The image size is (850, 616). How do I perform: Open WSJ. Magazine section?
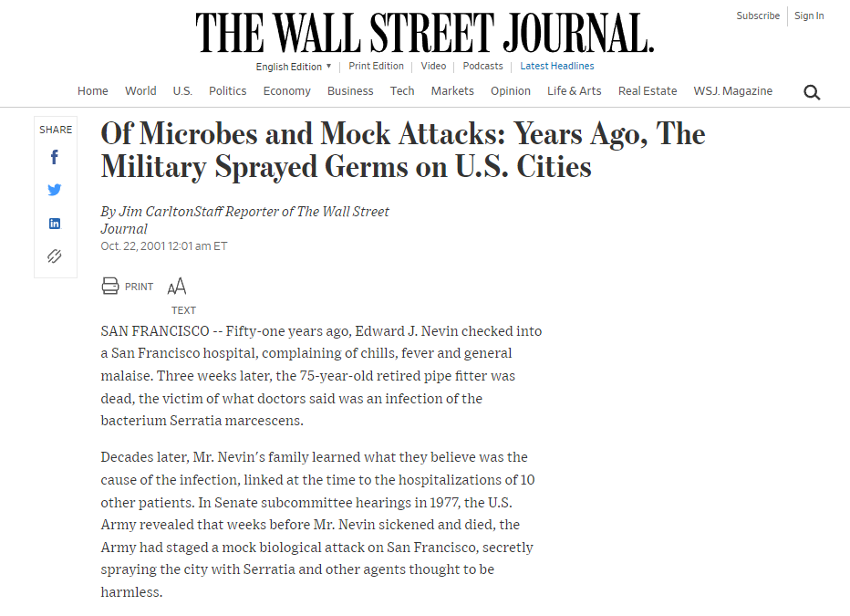732,91
